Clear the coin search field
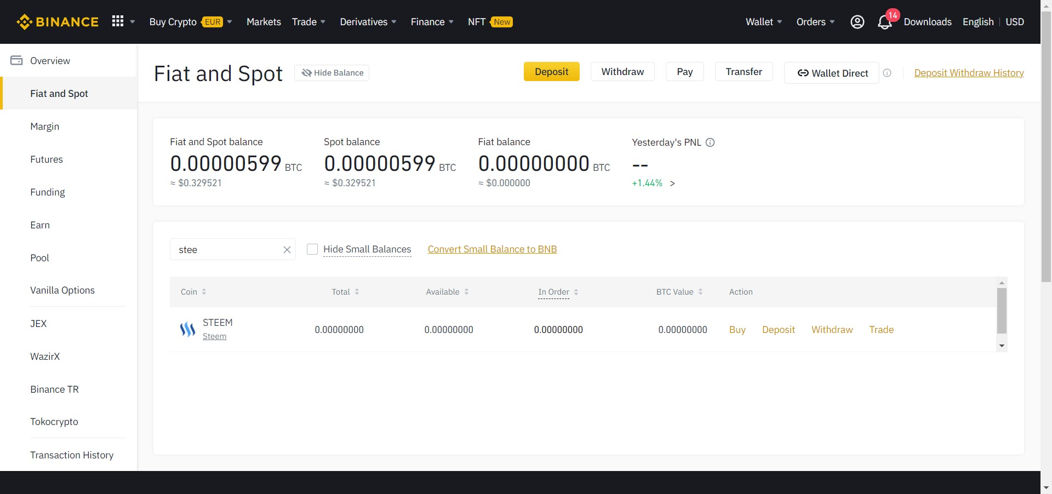The image size is (1052, 494). 287,250
